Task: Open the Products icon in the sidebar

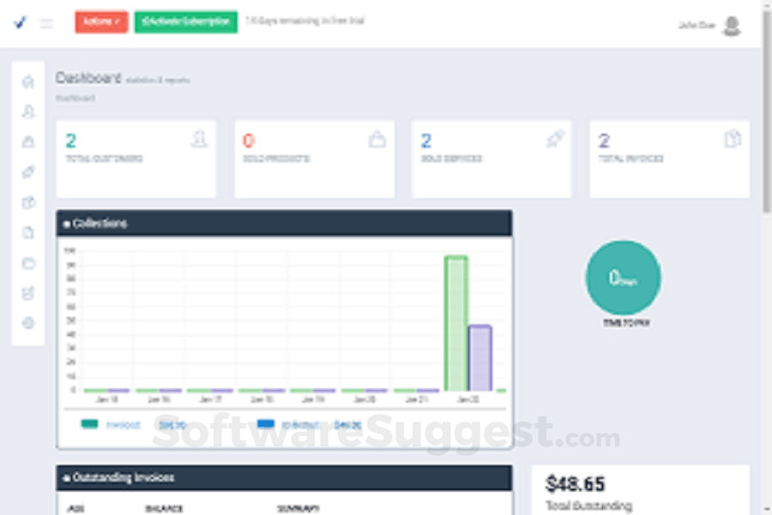Action: [x=28, y=142]
